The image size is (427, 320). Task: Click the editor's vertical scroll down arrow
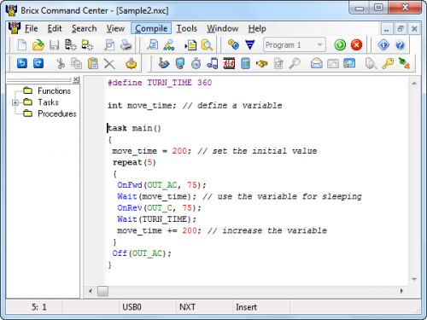(414, 279)
